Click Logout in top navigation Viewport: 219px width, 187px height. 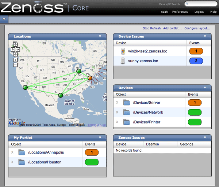(199, 12)
